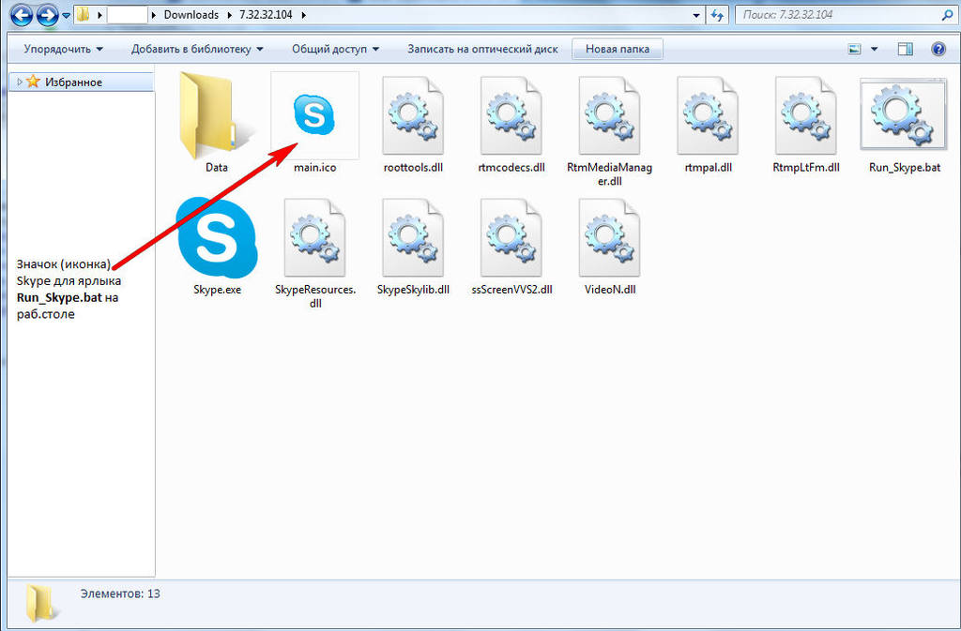Screen dimensions: 961x631
Task: Open Explorer help
Action: tap(938, 49)
